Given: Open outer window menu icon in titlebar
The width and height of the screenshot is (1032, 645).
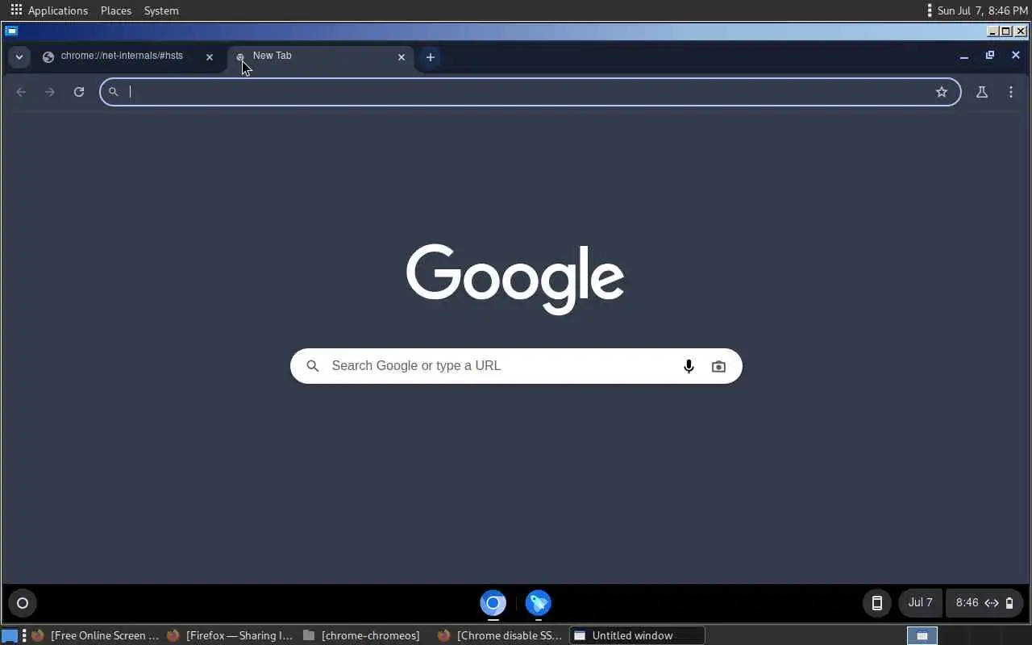Looking at the screenshot, I should pos(11,31).
